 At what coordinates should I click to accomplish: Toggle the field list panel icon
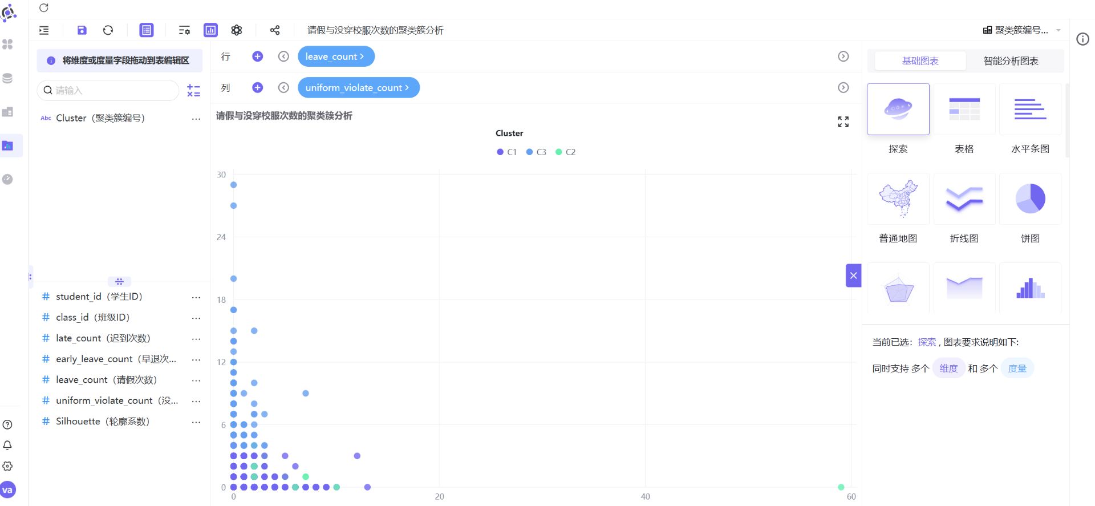[x=147, y=30]
